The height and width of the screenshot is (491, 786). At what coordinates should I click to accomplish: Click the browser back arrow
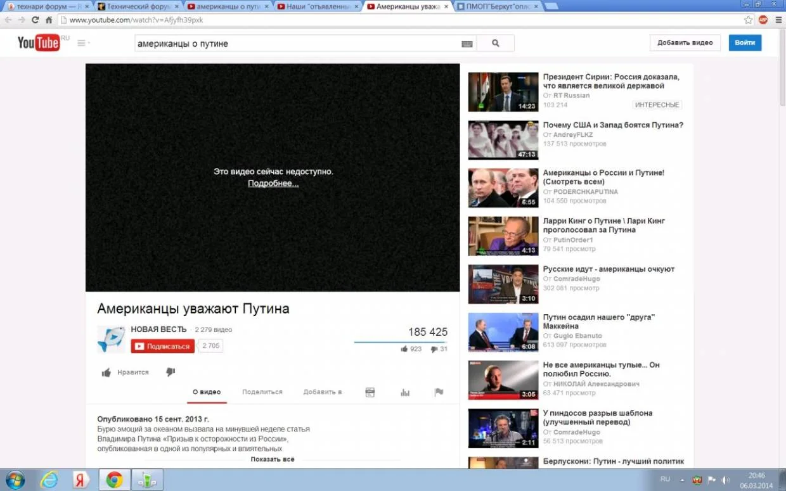point(8,20)
